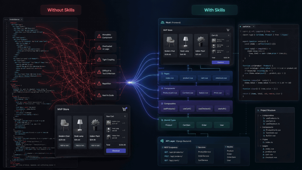Open useProducts.ts in Project Structure
Screen dimensions: 302x170
click(x=272, y=118)
